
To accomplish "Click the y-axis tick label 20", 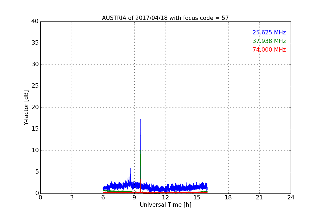I will (x=35, y=107).
